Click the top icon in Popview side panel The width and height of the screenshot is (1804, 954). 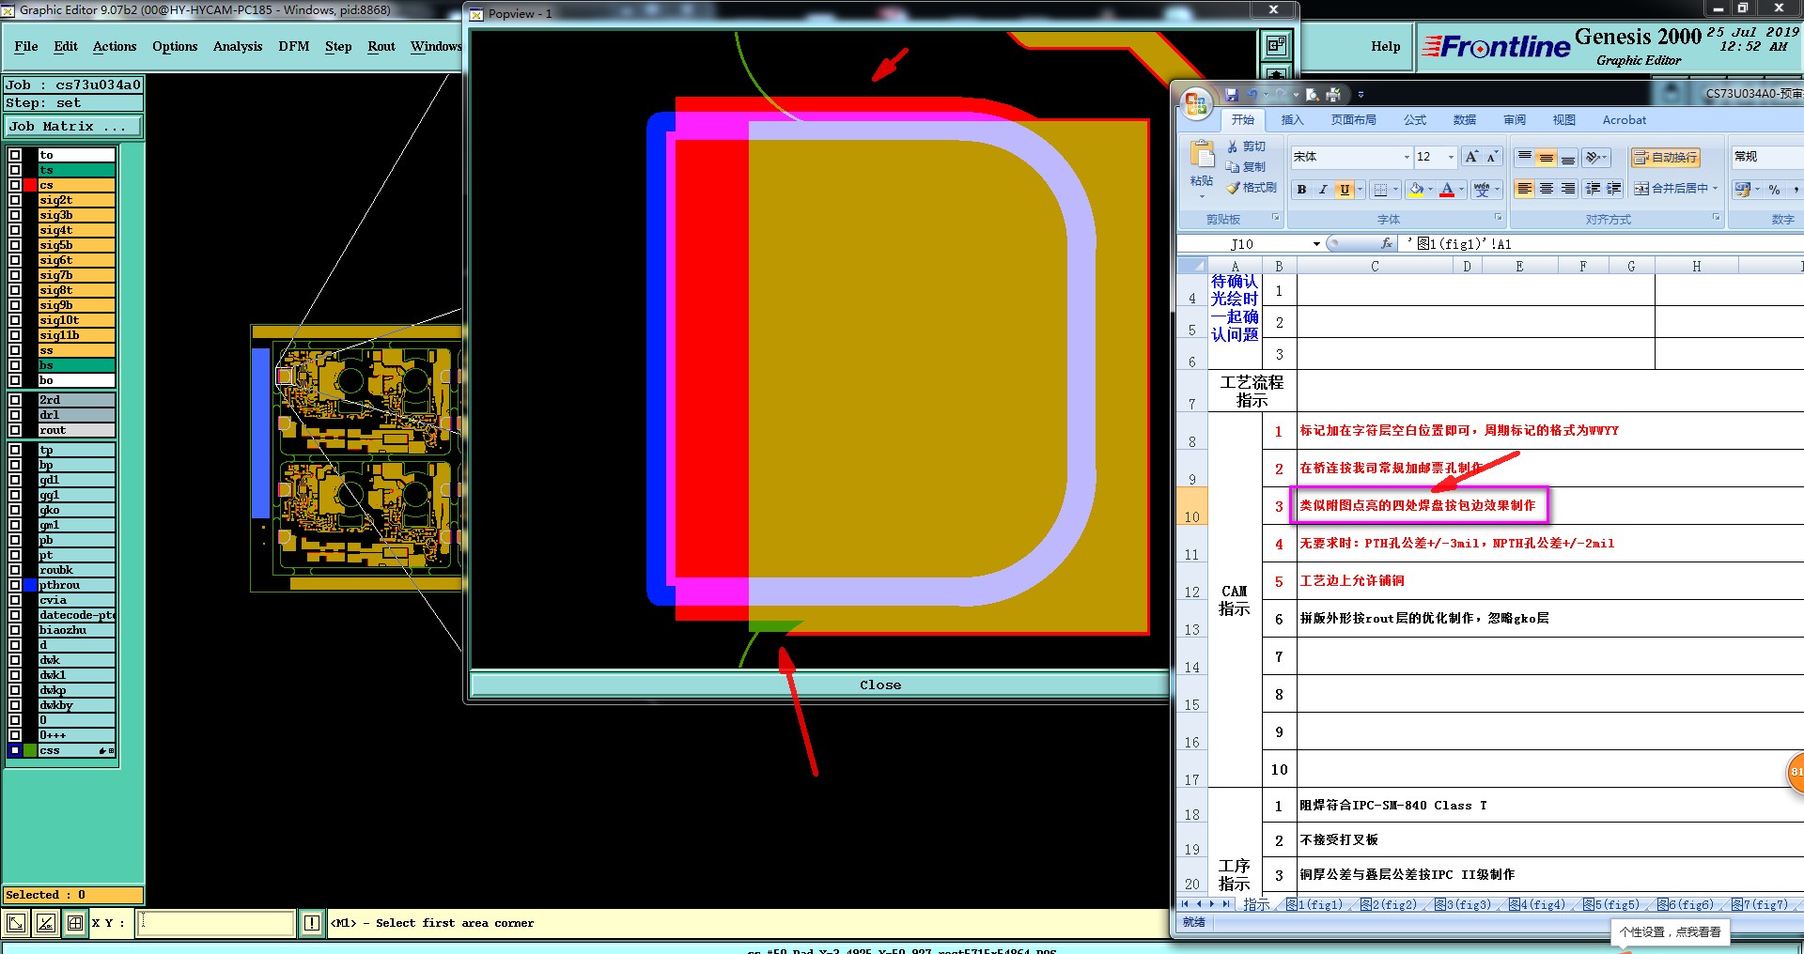(1276, 44)
